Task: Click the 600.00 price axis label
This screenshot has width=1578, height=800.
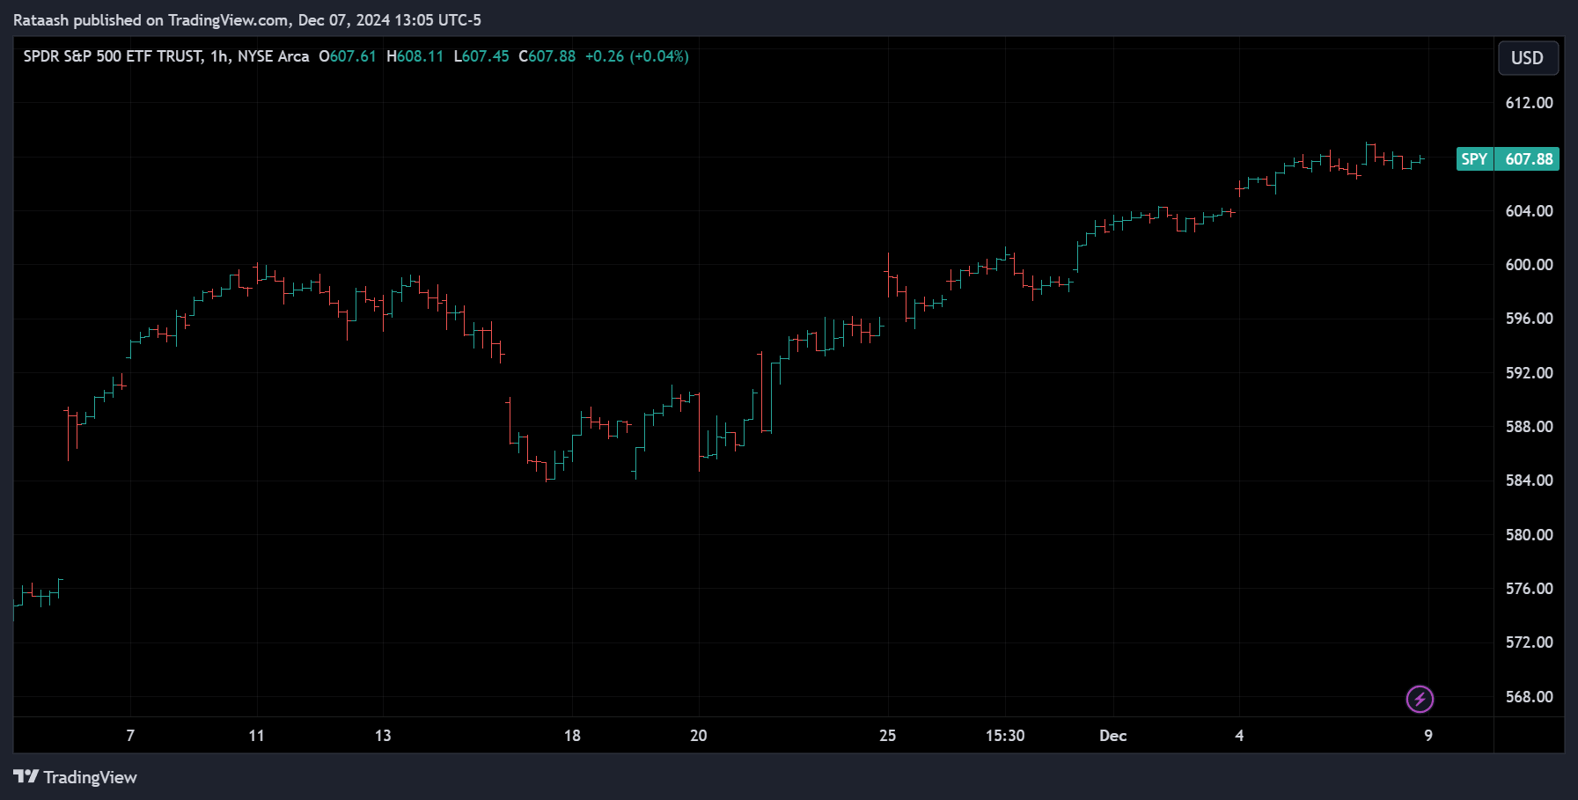Action: coord(1529,265)
